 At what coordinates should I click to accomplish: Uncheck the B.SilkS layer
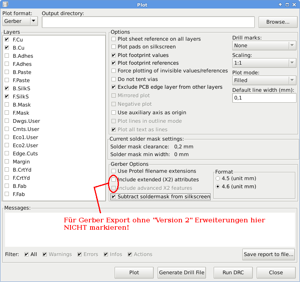tap(7, 88)
